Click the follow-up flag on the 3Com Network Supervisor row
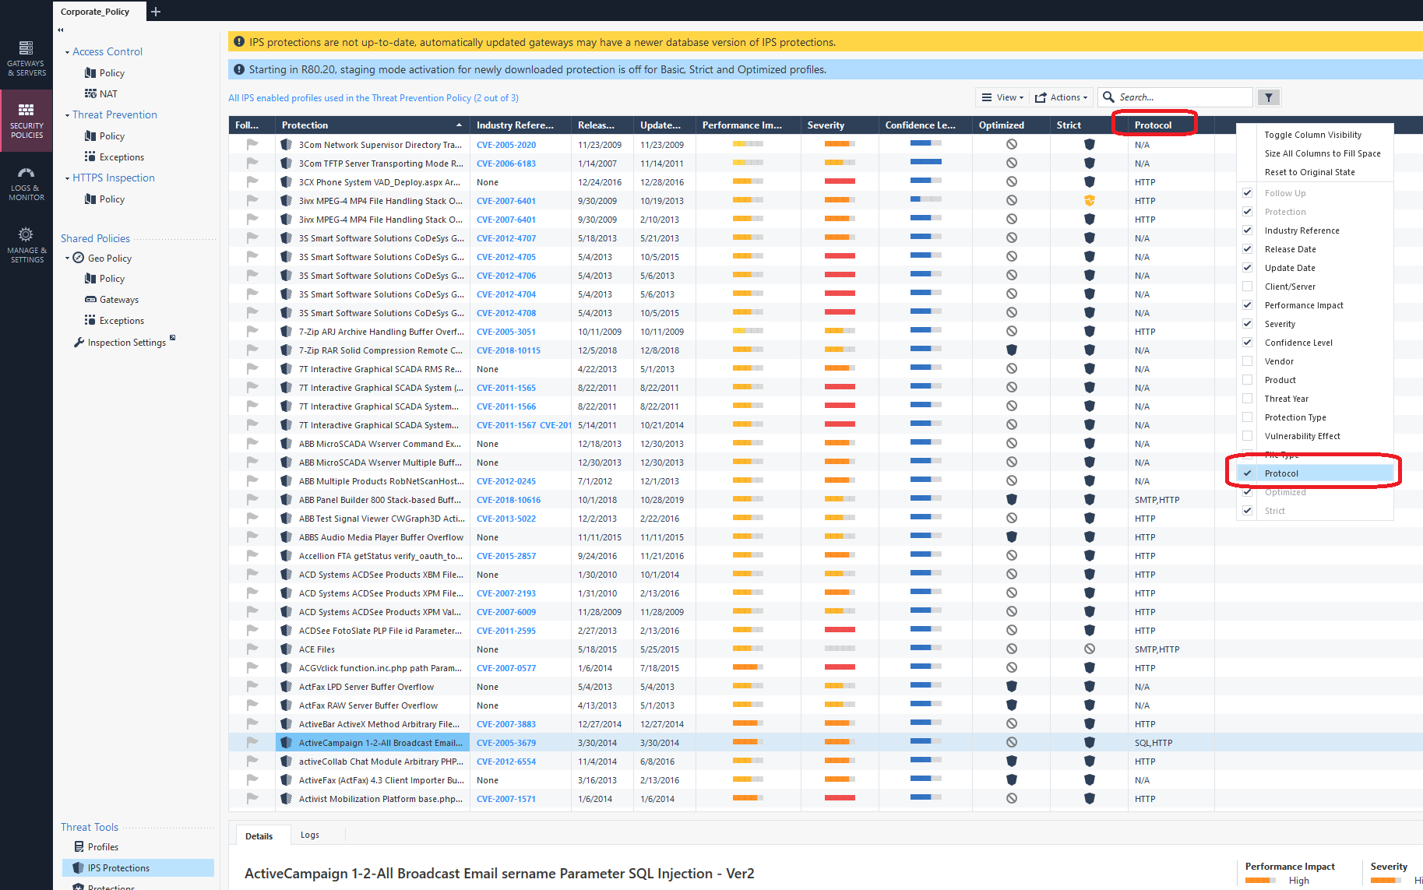This screenshot has height=890, width=1423. pyautogui.click(x=252, y=145)
